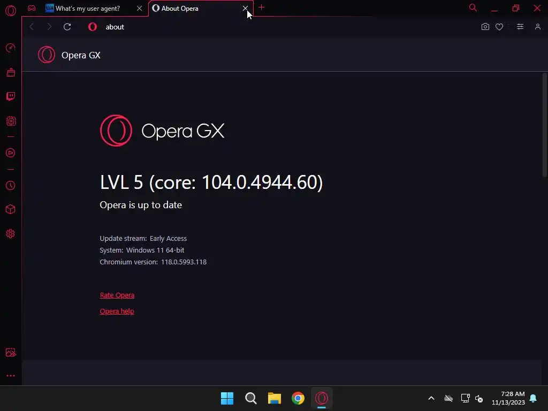Open the image icon near the sidebar bottom
548x411 pixels.
(11, 352)
